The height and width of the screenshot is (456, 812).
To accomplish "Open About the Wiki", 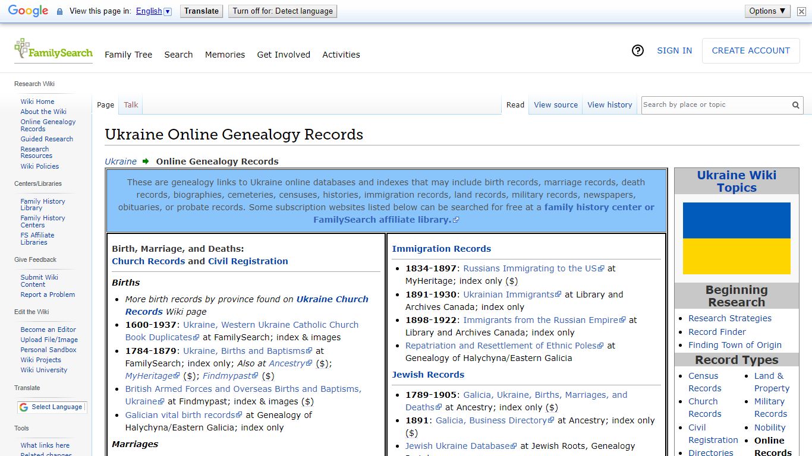I will (x=43, y=112).
